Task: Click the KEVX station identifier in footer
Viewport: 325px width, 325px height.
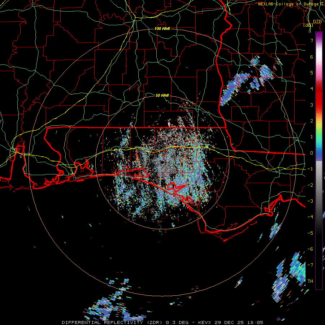Action: (205, 322)
